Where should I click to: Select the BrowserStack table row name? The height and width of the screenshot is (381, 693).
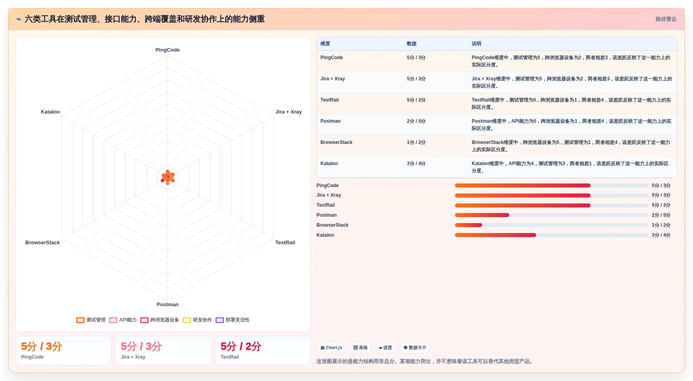point(336,142)
